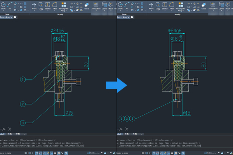Select the Circle tool in the left window
Screen dimensions: 233x155
coord(3,6)
